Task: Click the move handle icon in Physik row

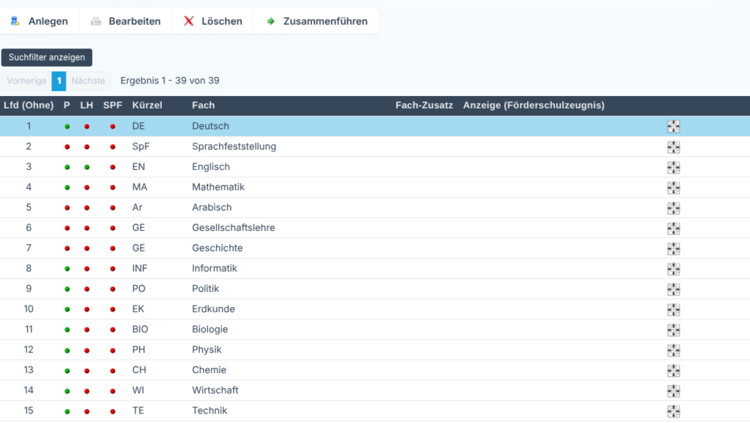Action: click(674, 350)
